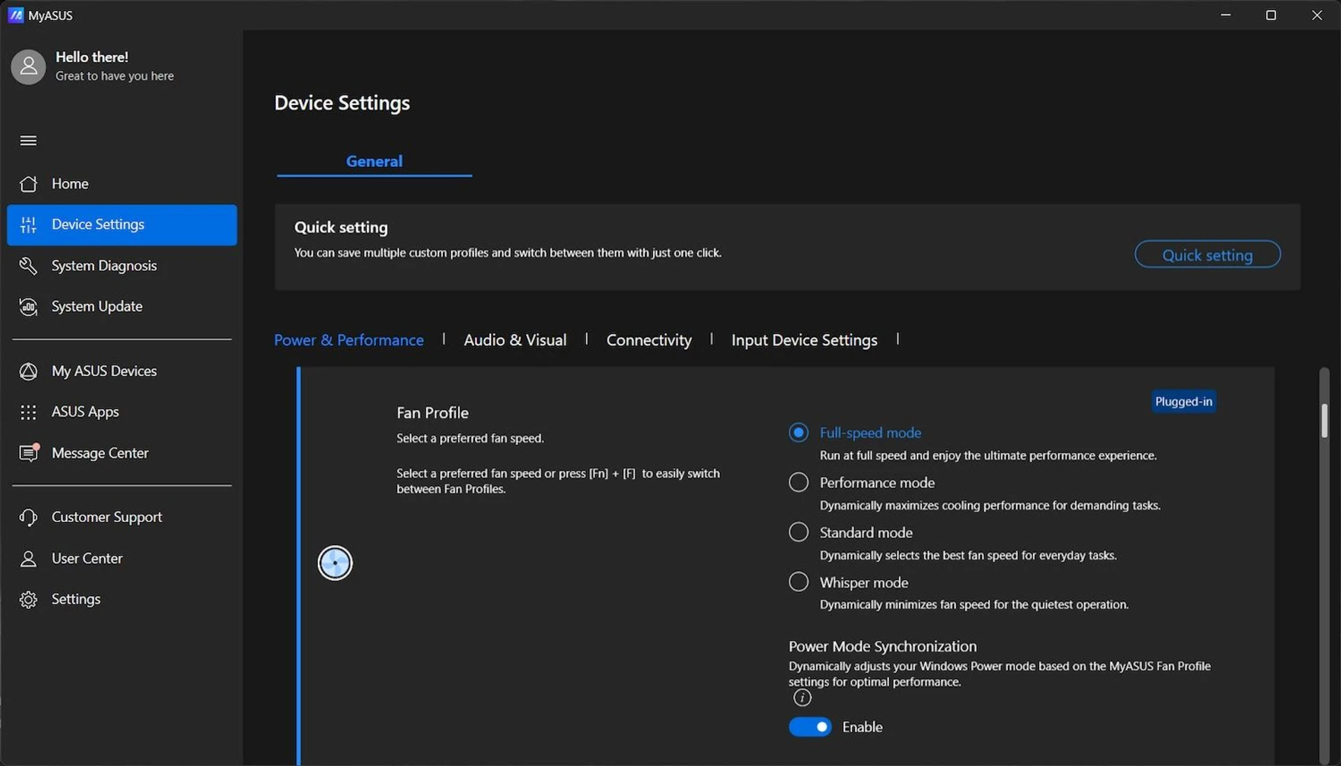Click the vertical scrollbar thumb

coord(1324,420)
